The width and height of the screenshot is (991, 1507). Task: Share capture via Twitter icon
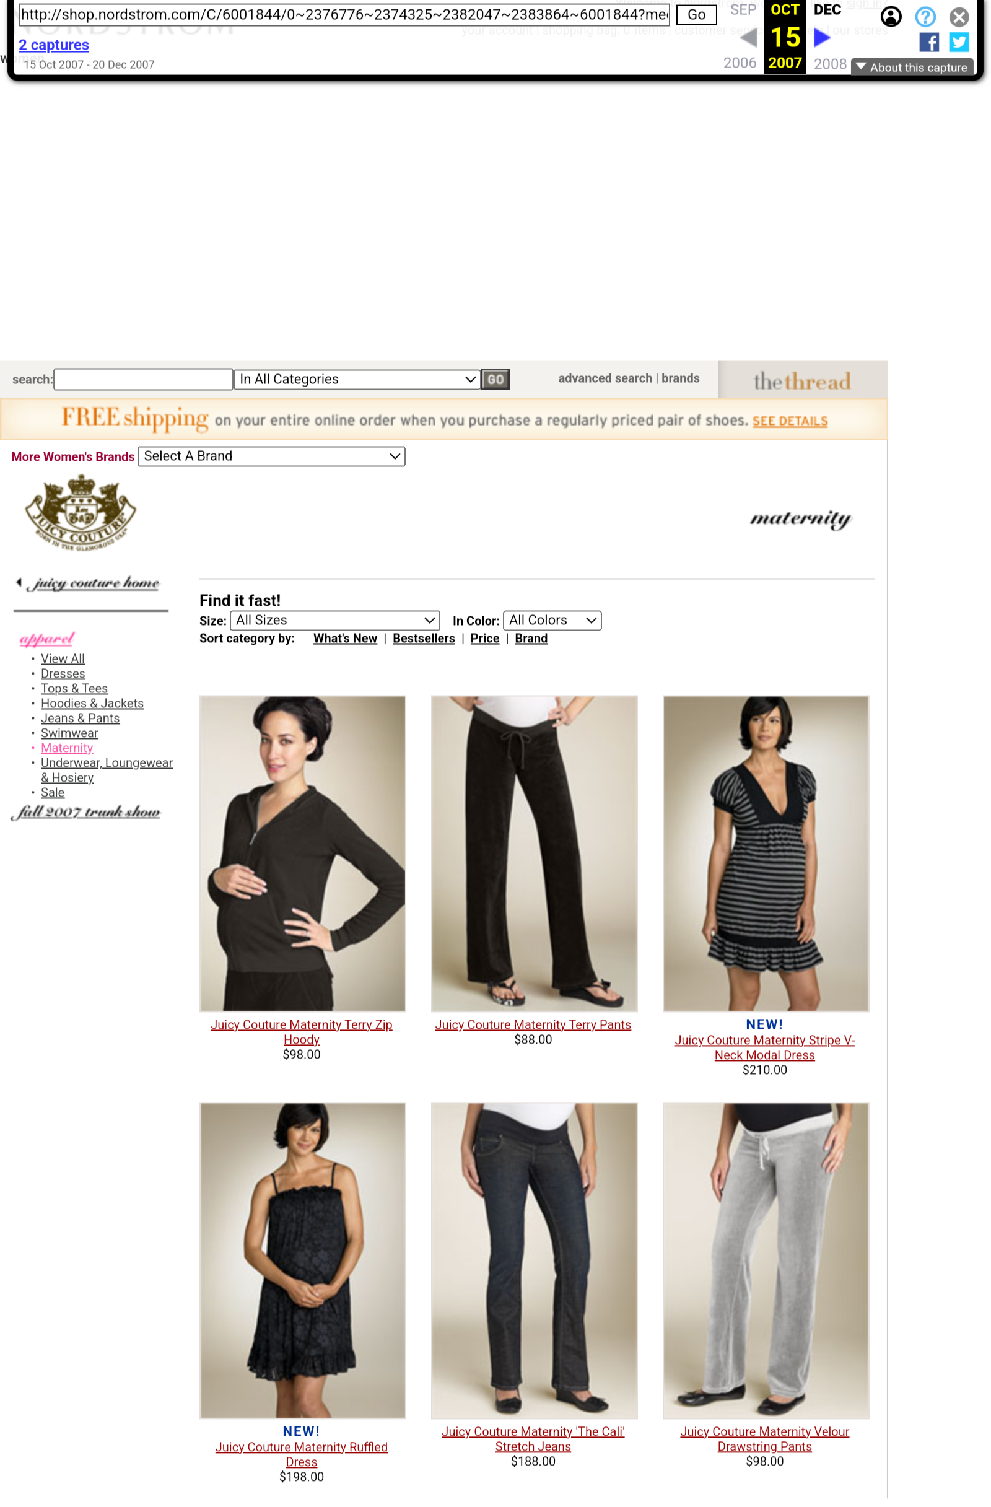pos(959,42)
